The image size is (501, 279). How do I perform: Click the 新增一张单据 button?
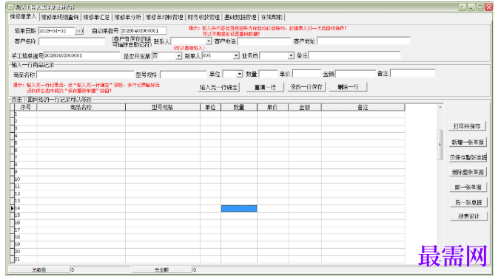468,142
